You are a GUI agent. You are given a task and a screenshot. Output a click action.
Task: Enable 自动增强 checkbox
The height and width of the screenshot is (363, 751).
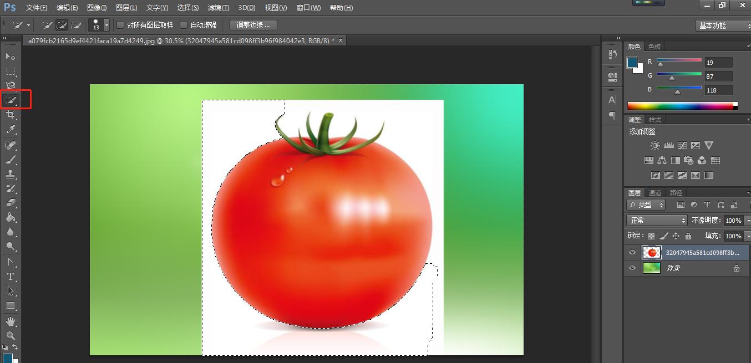184,25
